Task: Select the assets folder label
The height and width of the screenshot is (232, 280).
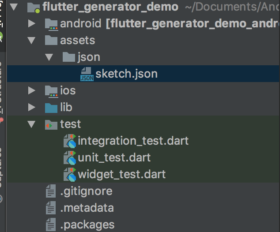Action: pyautogui.click(x=77, y=41)
